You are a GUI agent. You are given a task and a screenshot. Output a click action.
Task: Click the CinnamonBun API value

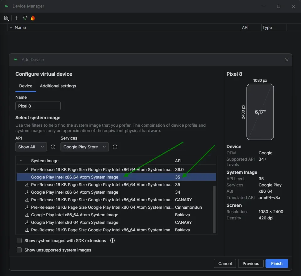coord(188,207)
